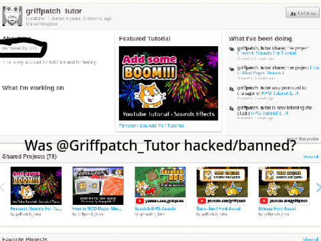This screenshot has height=241, width=321.
Task: Click the people icon beside the promoted-to-manager activity
Action: click(x=231, y=89)
